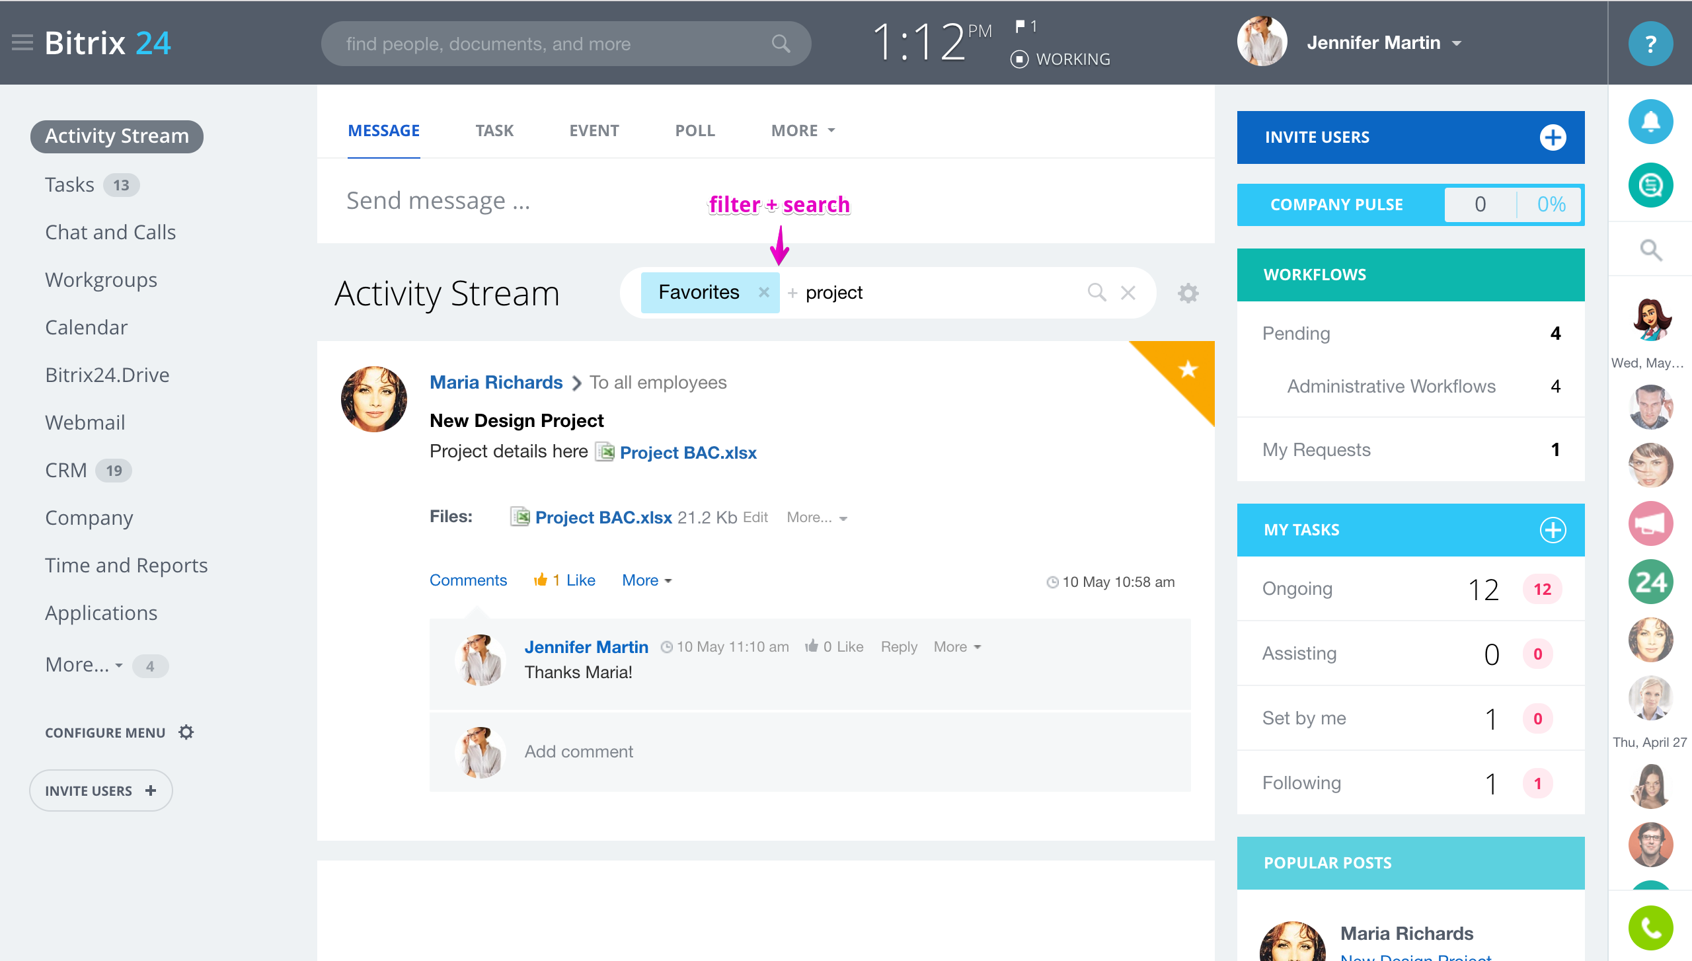The image size is (1692, 961).
Task: Switch to the TASK tab
Action: click(x=494, y=131)
